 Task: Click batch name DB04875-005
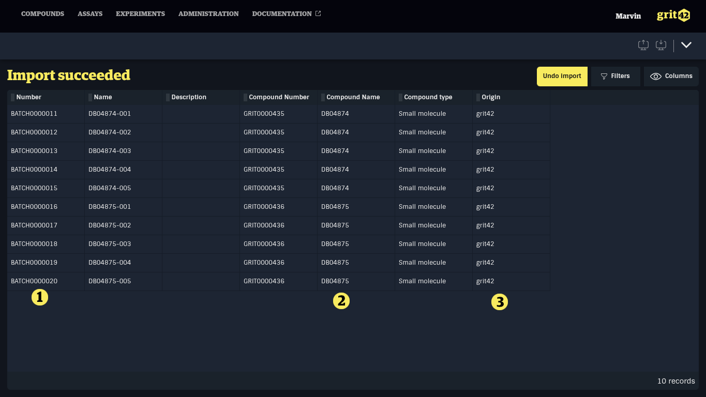[x=110, y=281]
